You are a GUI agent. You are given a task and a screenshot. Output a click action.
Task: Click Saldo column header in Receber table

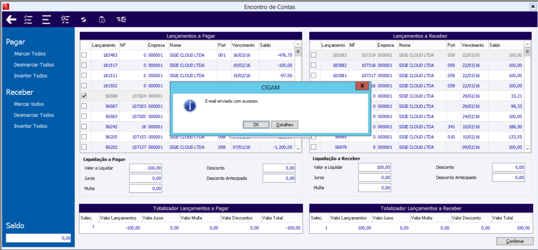click(505, 45)
